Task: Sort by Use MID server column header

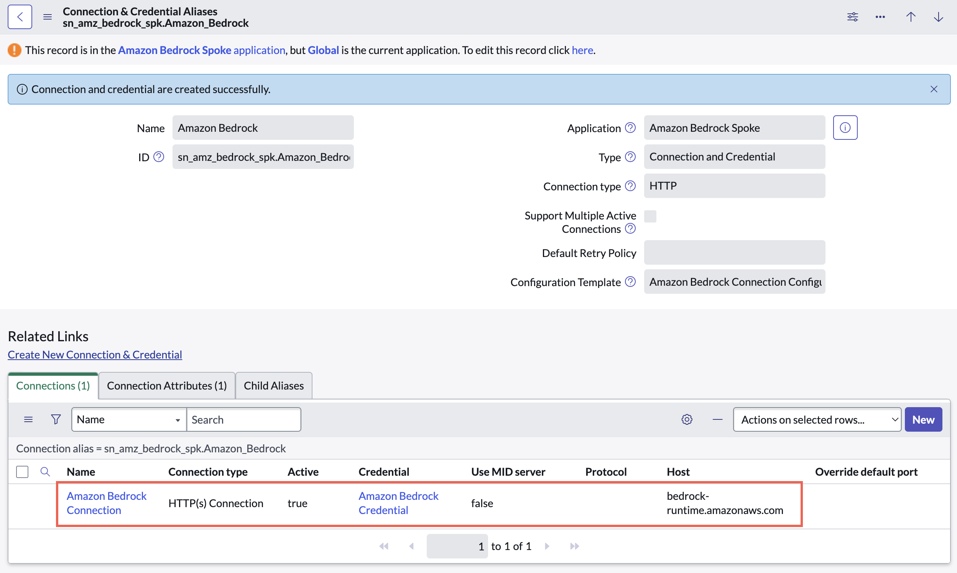Action: pos(508,471)
